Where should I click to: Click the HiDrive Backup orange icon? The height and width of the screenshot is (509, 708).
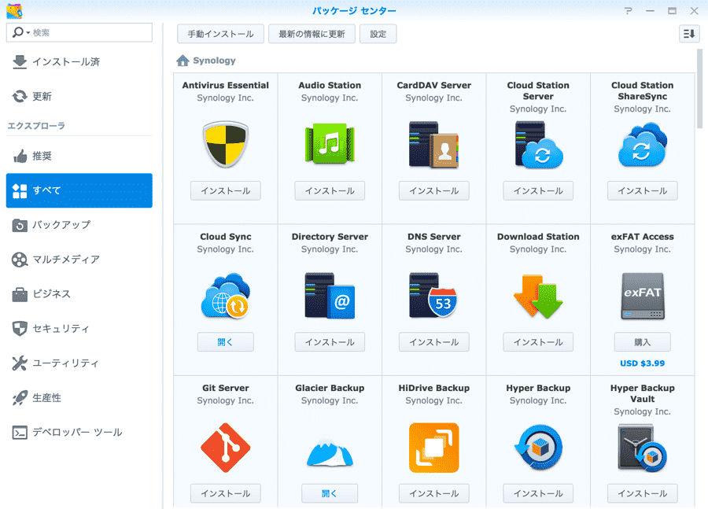tap(434, 448)
